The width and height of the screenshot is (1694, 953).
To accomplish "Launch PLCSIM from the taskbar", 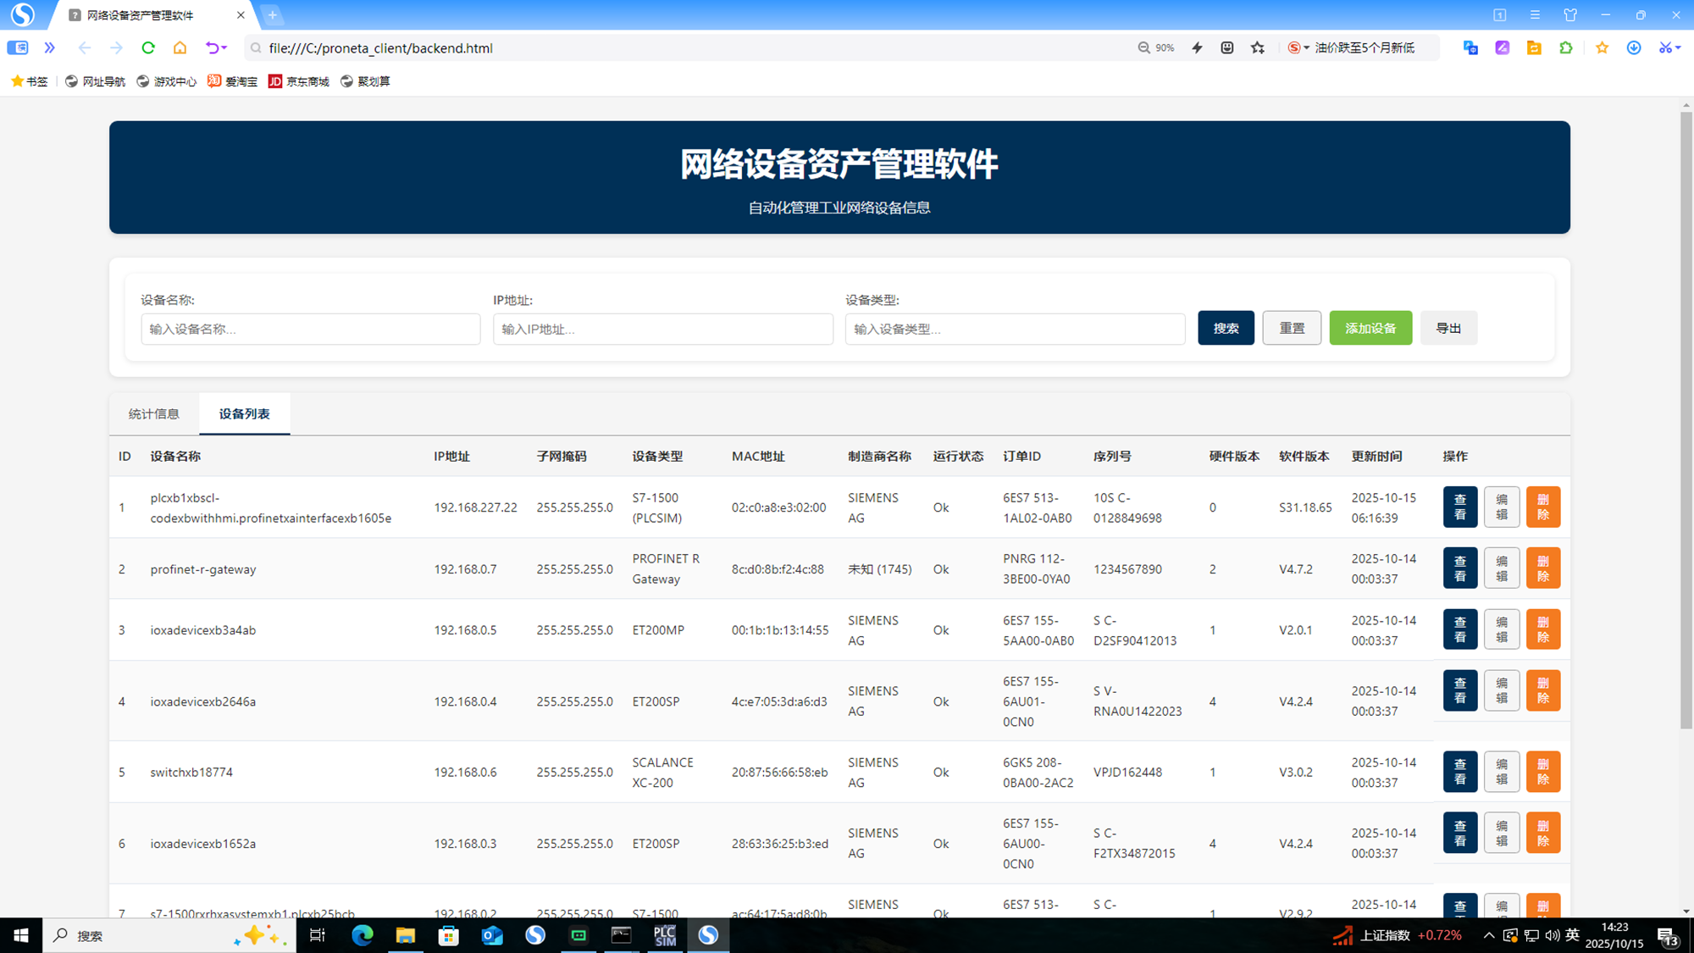I will tap(665, 935).
